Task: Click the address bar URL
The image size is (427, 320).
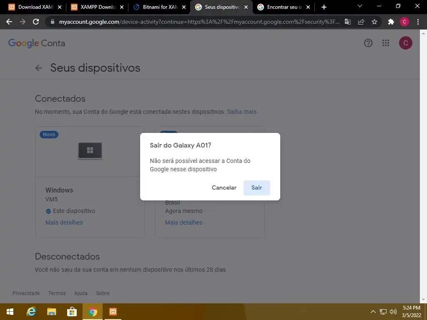Action: pos(199,22)
